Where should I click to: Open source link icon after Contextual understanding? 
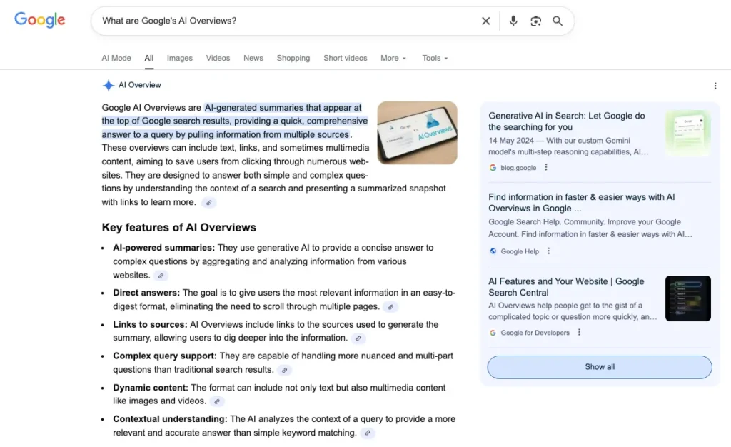368,433
